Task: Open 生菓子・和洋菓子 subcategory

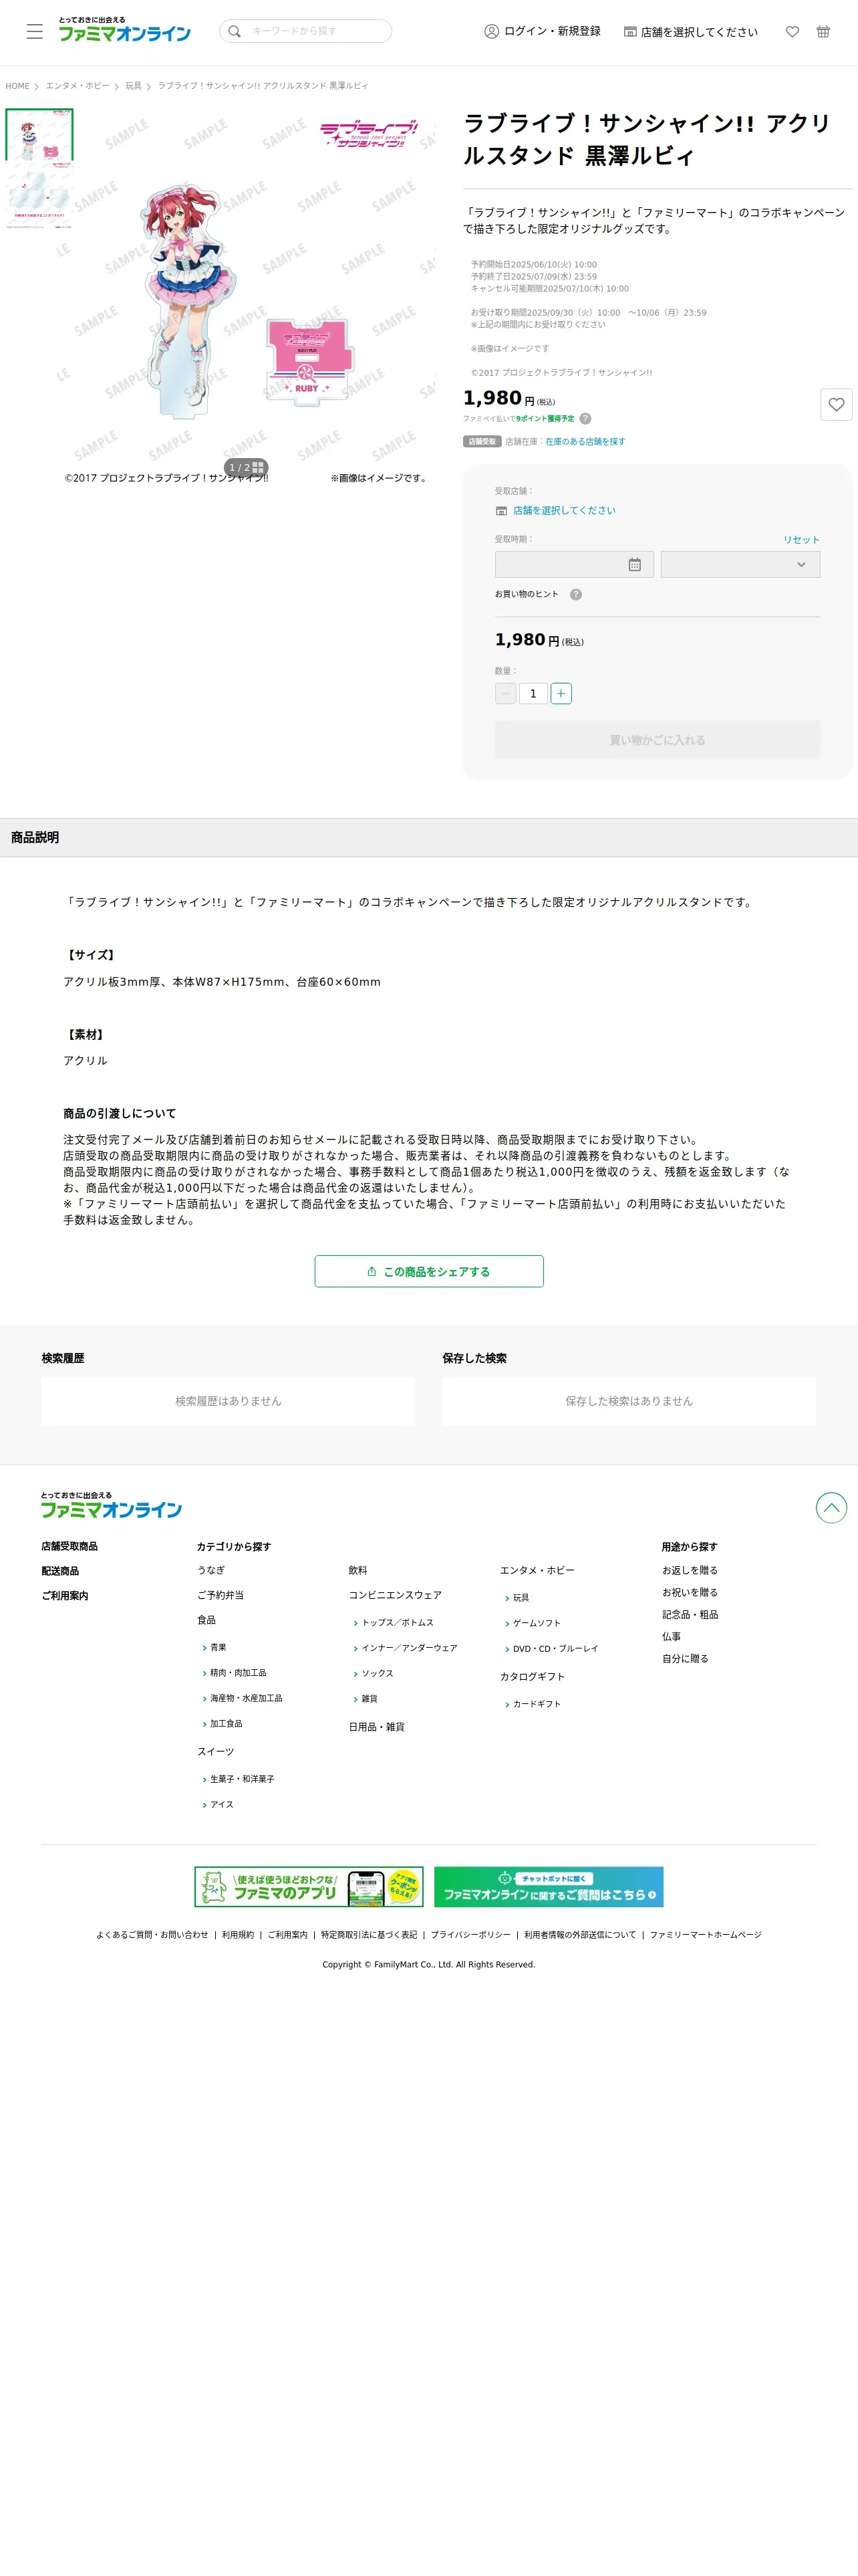Action: click(x=242, y=1779)
